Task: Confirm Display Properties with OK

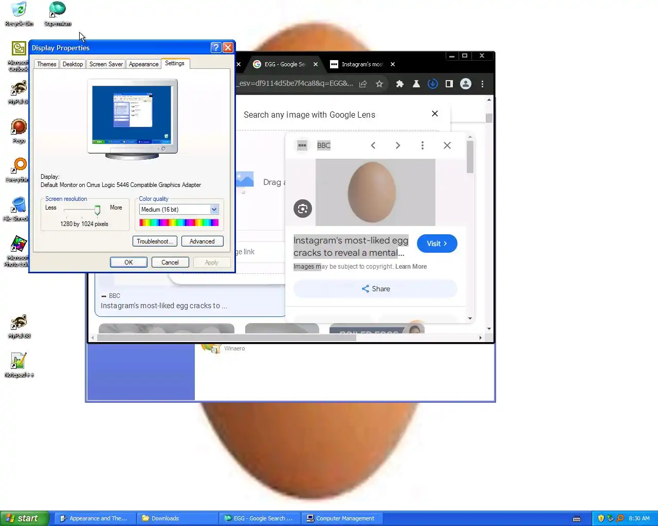Action: [129, 262]
